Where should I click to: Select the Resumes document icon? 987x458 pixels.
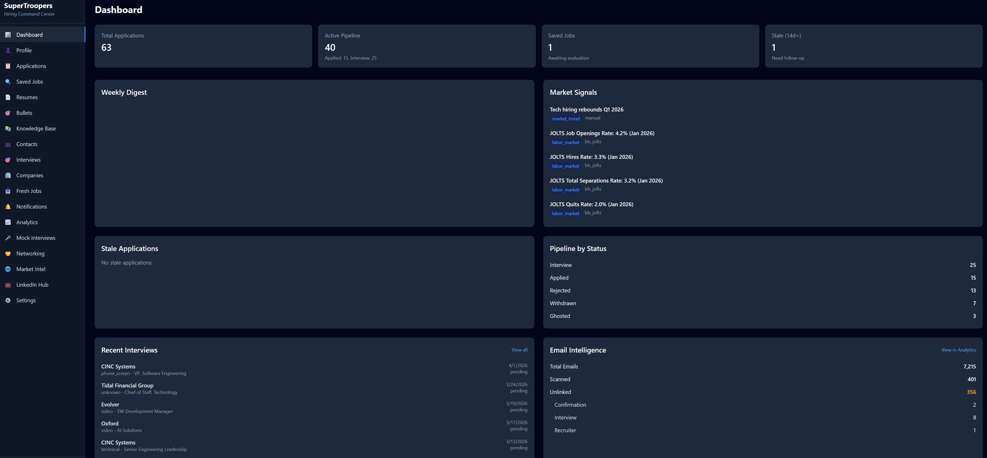tap(8, 97)
